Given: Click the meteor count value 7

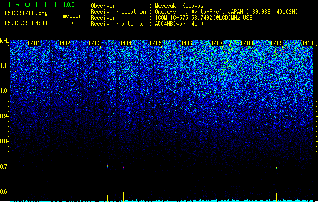Looking at the screenshot, I should [72, 23].
